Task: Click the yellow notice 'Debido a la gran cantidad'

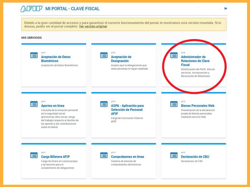Action: tap(124, 24)
